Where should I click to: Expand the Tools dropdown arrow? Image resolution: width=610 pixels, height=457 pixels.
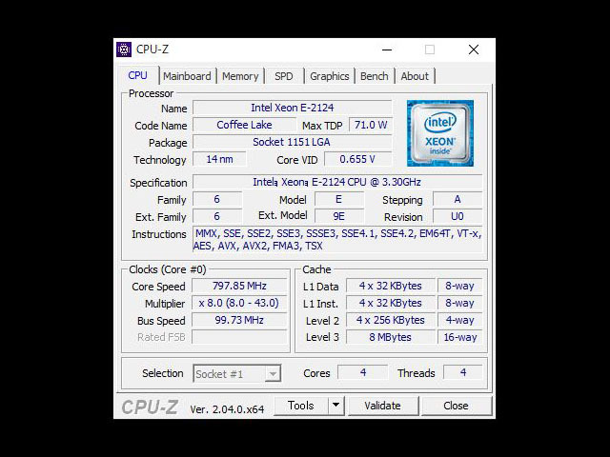336,406
